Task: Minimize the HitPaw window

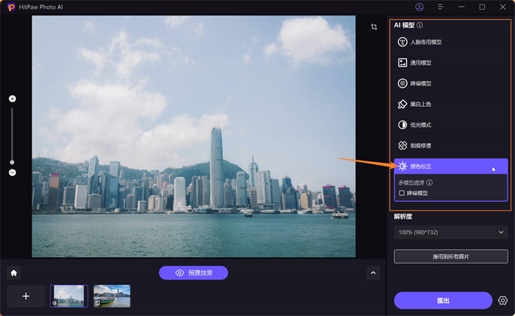Action: click(461, 7)
